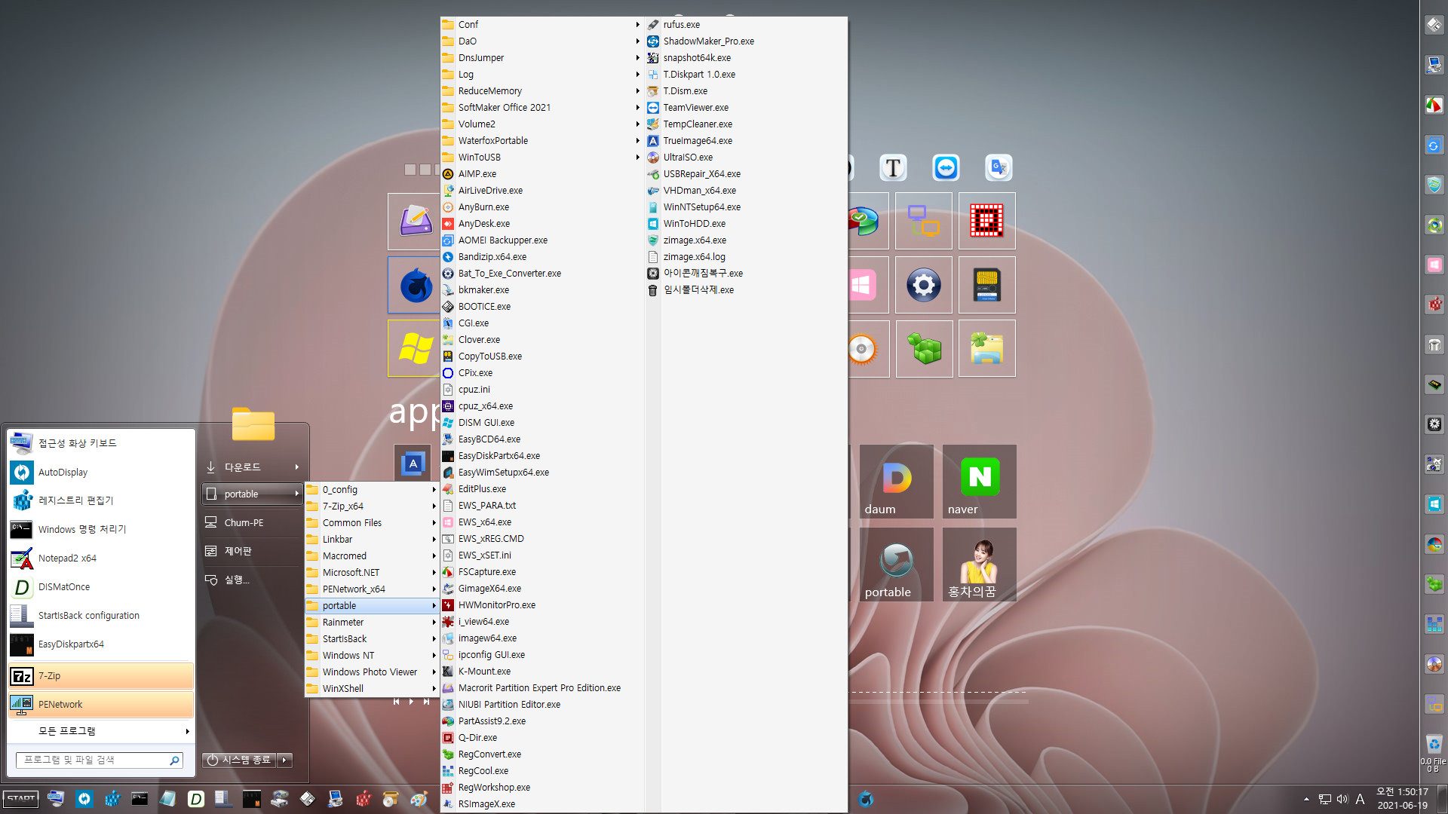Screen dimensions: 1448x814
Task: Click the 시스템 종료 shutdown button
Action: coord(239,760)
